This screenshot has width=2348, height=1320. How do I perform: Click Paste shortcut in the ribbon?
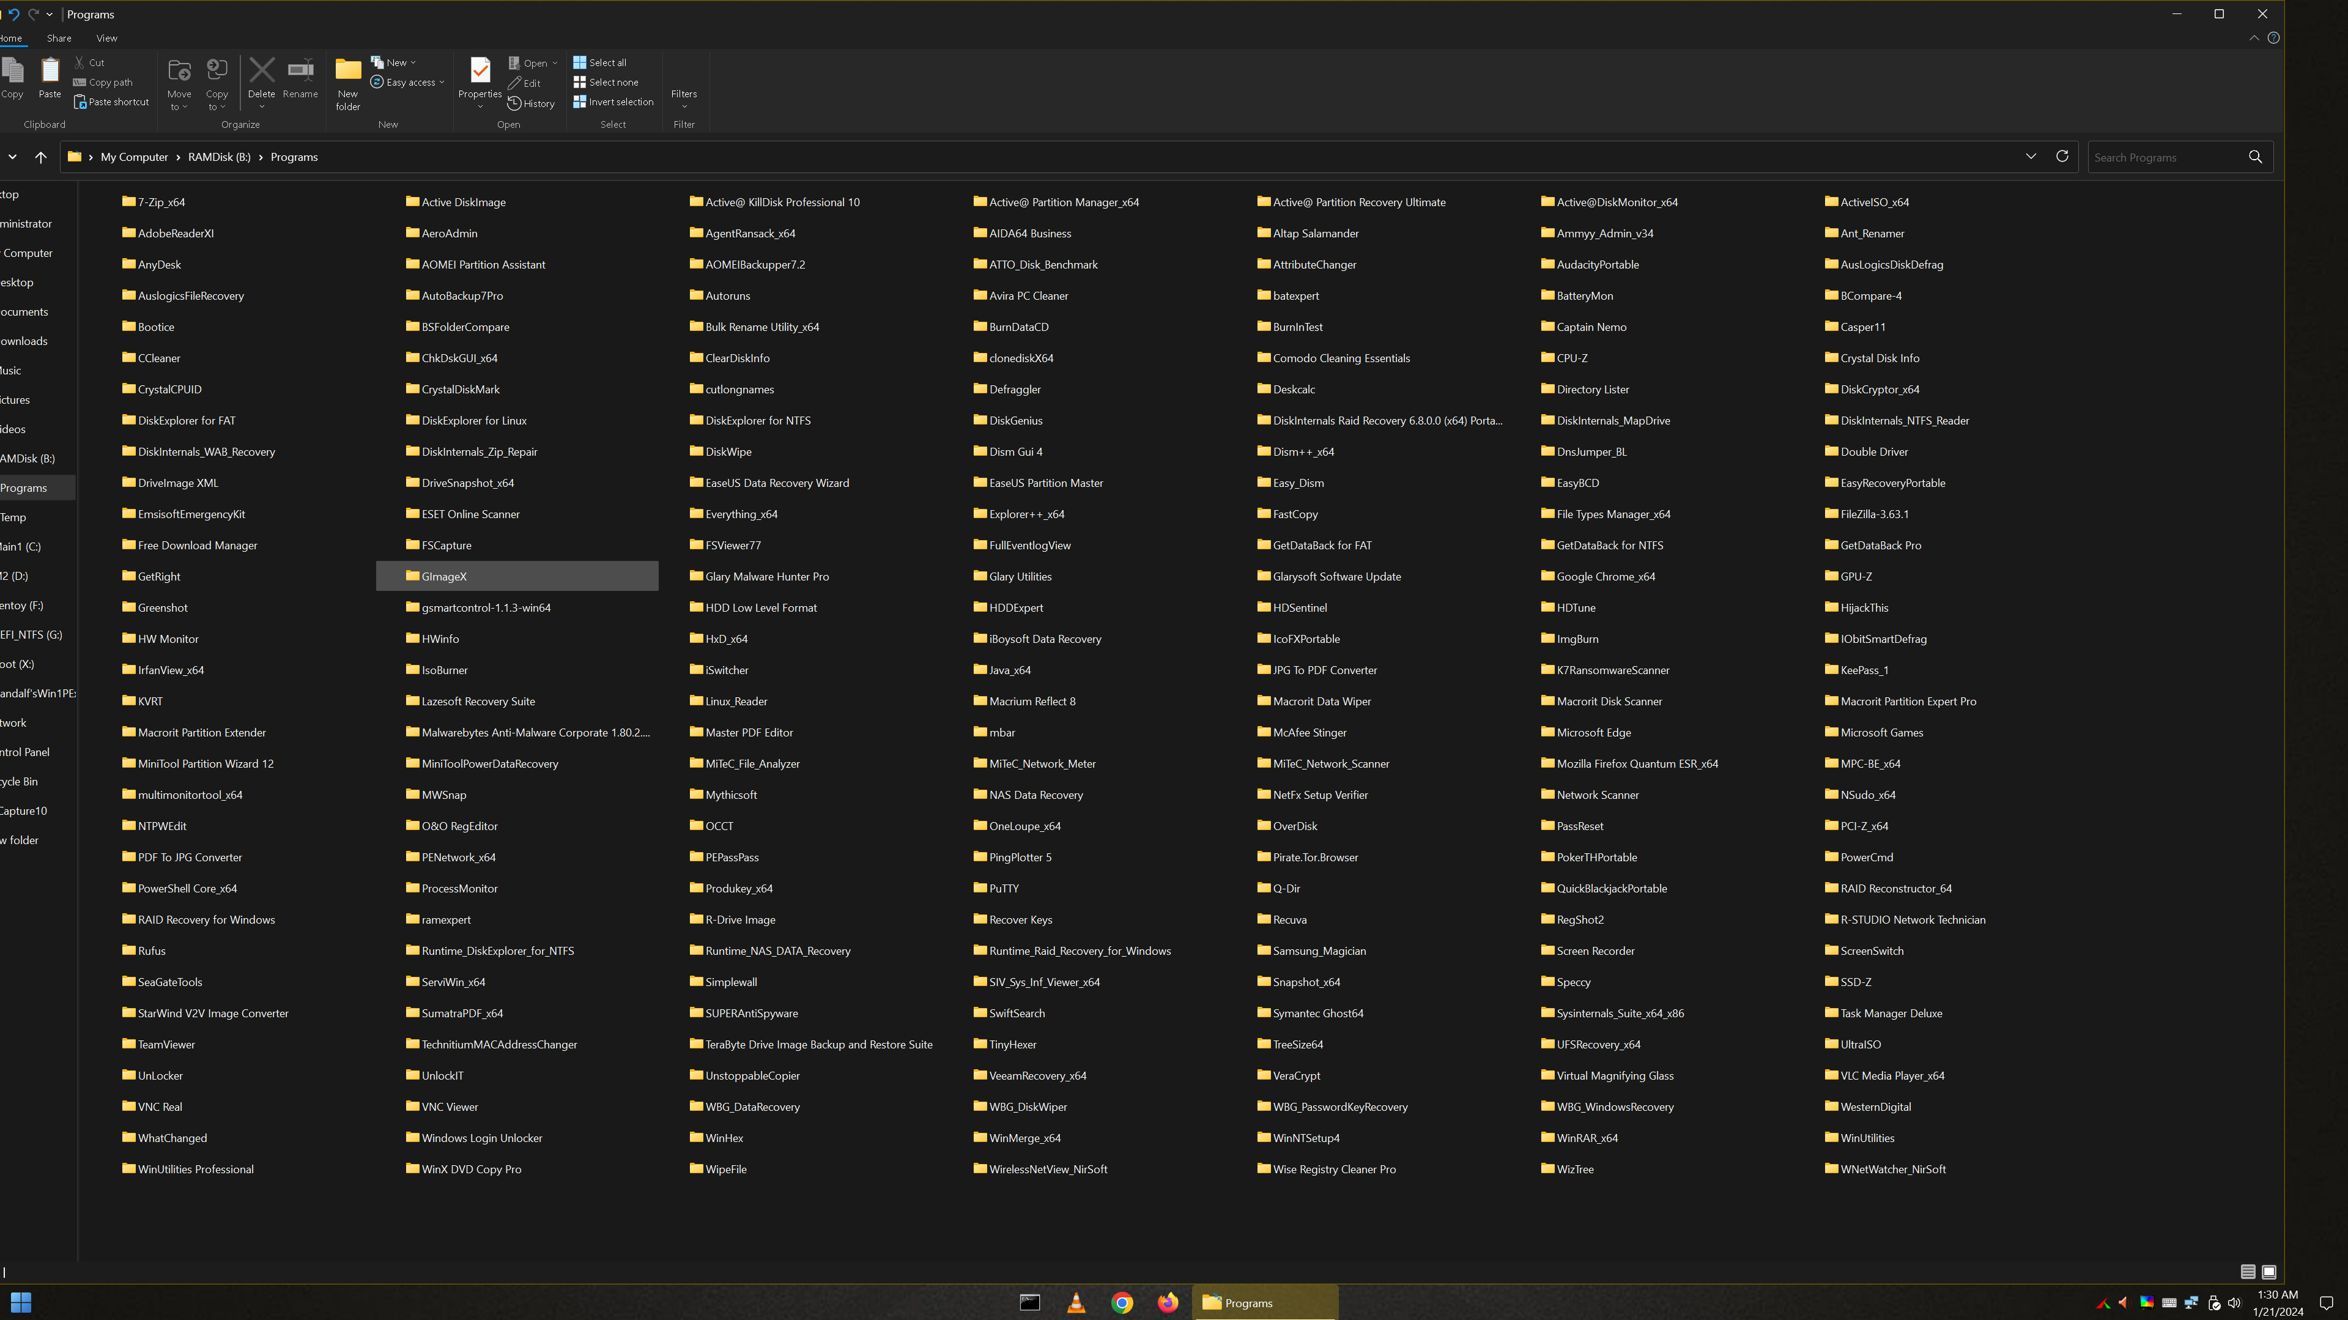[111, 102]
